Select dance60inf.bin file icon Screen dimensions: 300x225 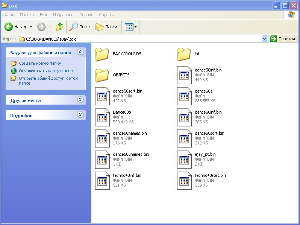tap(184, 117)
